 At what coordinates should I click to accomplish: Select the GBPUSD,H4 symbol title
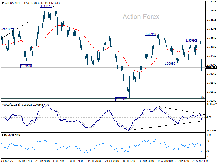[12, 3]
